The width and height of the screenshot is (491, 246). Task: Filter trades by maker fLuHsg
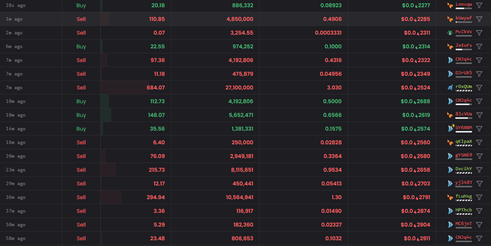[x=479, y=197]
